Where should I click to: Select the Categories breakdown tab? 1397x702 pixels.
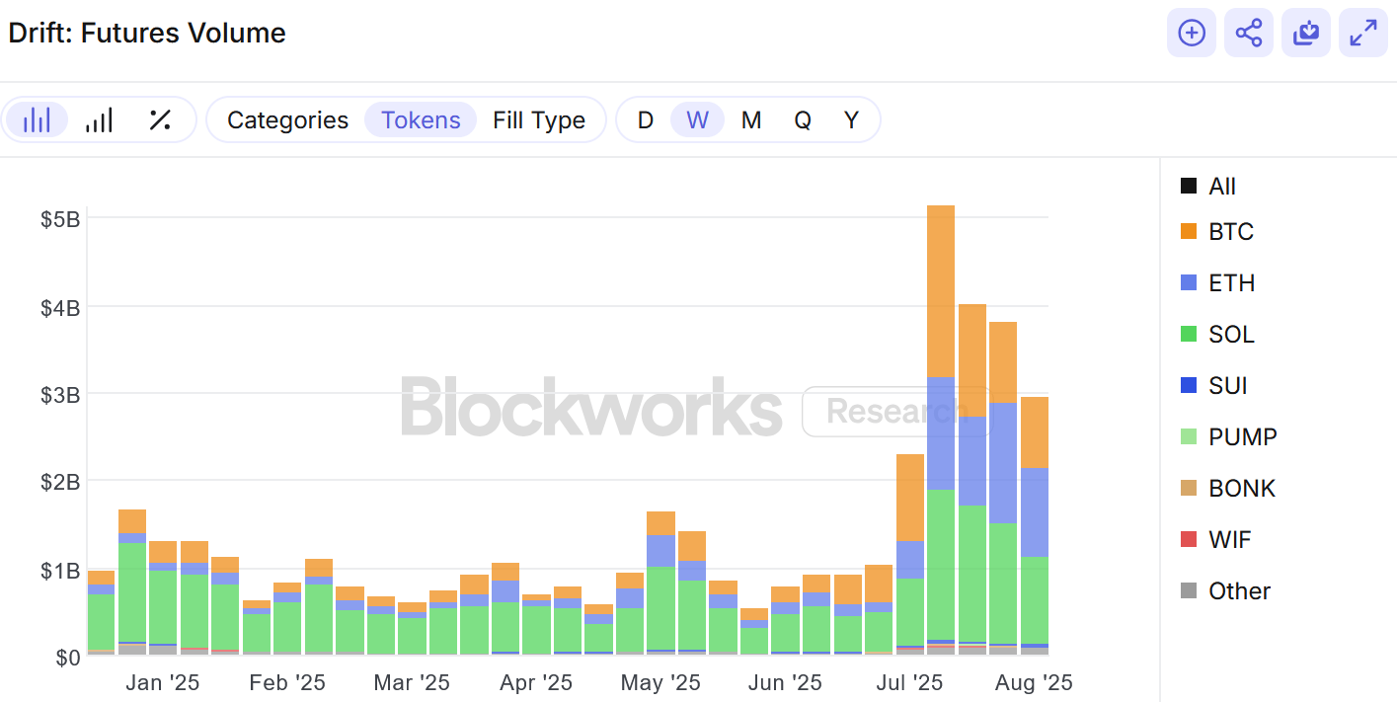click(x=287, y=120)
